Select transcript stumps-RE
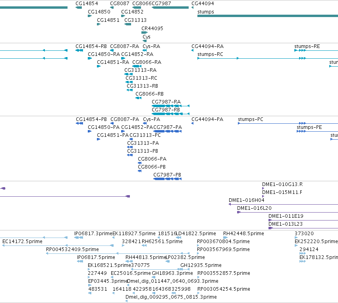Screen dimensions: 338x303 pyautogui.click(x=307, y=46)
